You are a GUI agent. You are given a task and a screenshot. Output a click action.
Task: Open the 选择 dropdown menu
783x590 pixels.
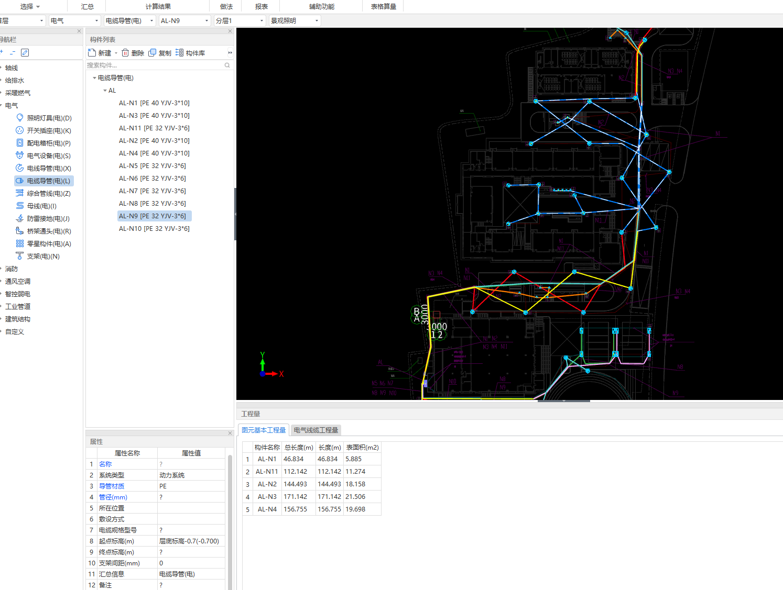pos(30,7)
